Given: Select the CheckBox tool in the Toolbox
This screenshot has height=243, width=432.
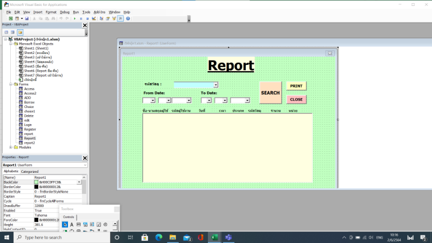Looking at the screenshot, I should pyautogui.click(x=98, y=224).
